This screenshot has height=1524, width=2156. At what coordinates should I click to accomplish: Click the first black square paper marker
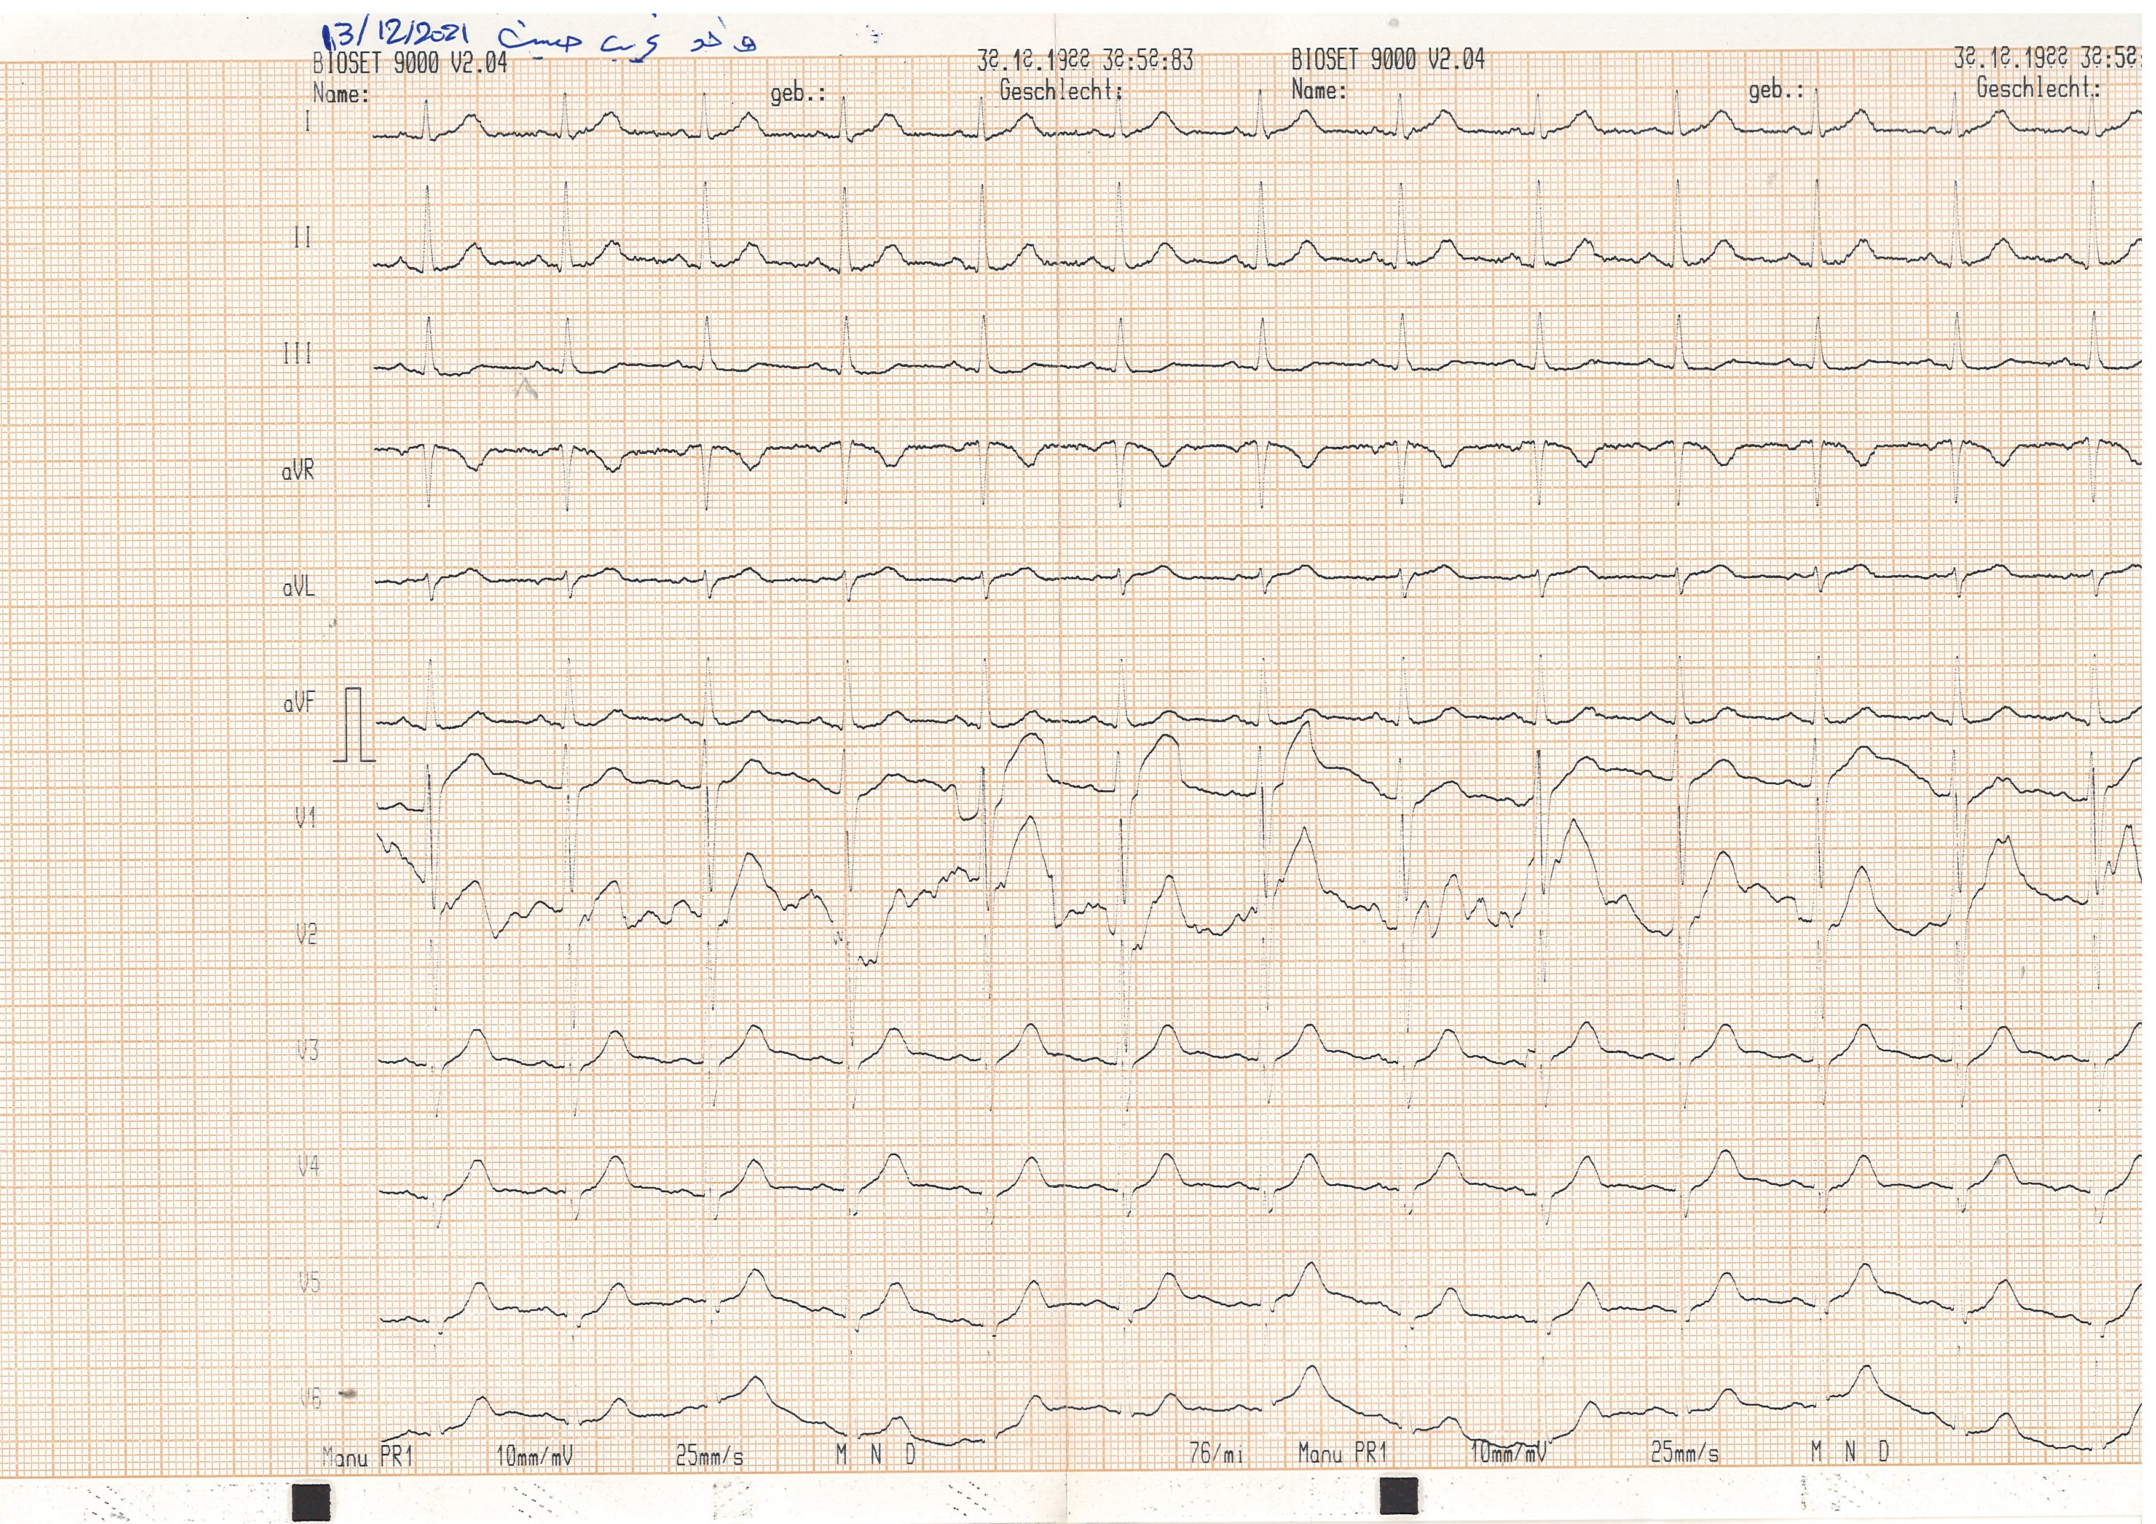pyautogui.click(x=311, y=1501)
